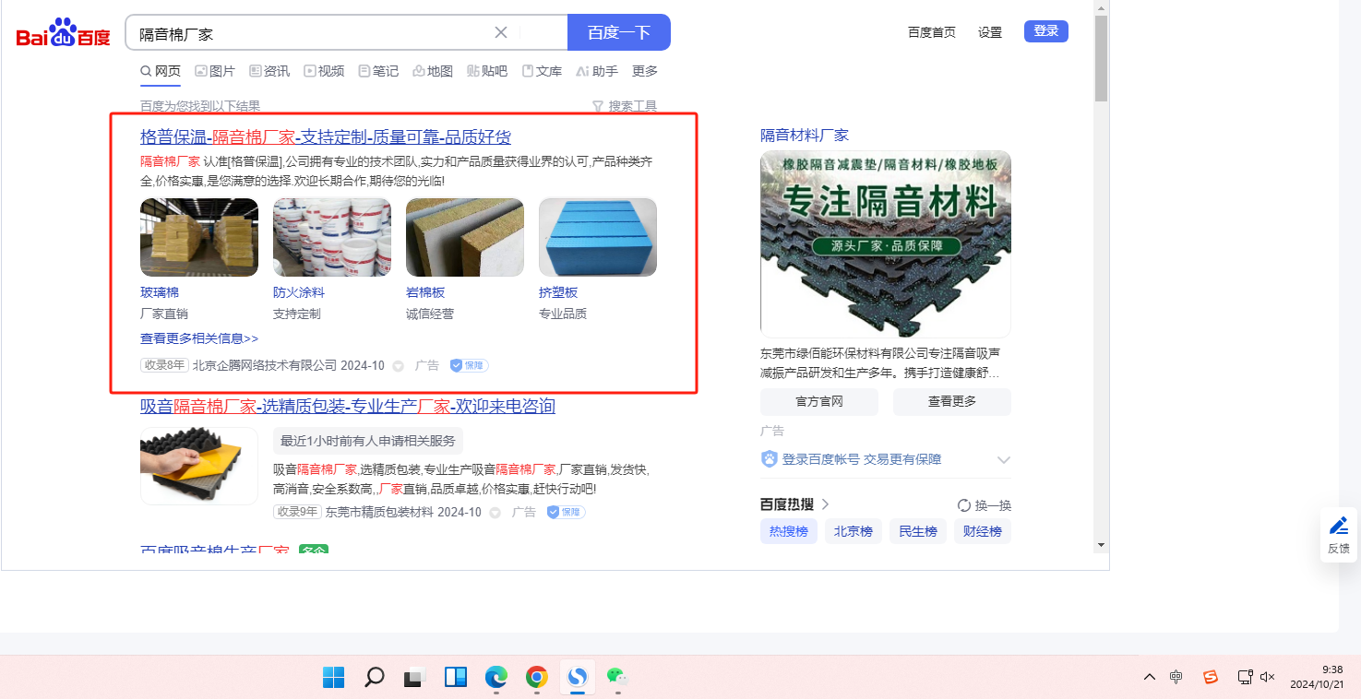Launch Microsoft Edge from the taskbar

[496, 678]
